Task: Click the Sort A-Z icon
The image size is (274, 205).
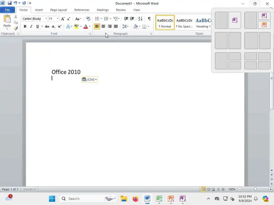Action: pyautogui.click(x=140, y=19)
